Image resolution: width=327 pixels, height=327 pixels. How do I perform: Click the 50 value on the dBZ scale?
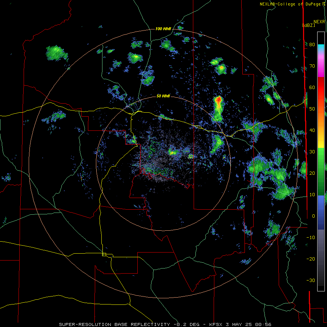312,109
